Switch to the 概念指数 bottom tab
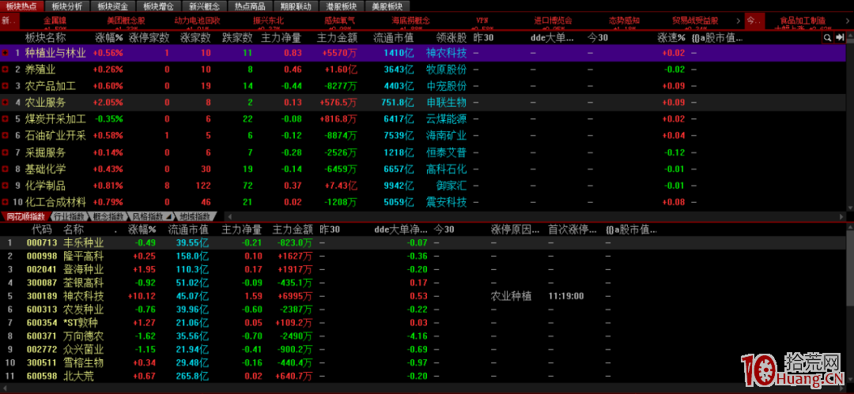854x394 pixels. (109, 216)
